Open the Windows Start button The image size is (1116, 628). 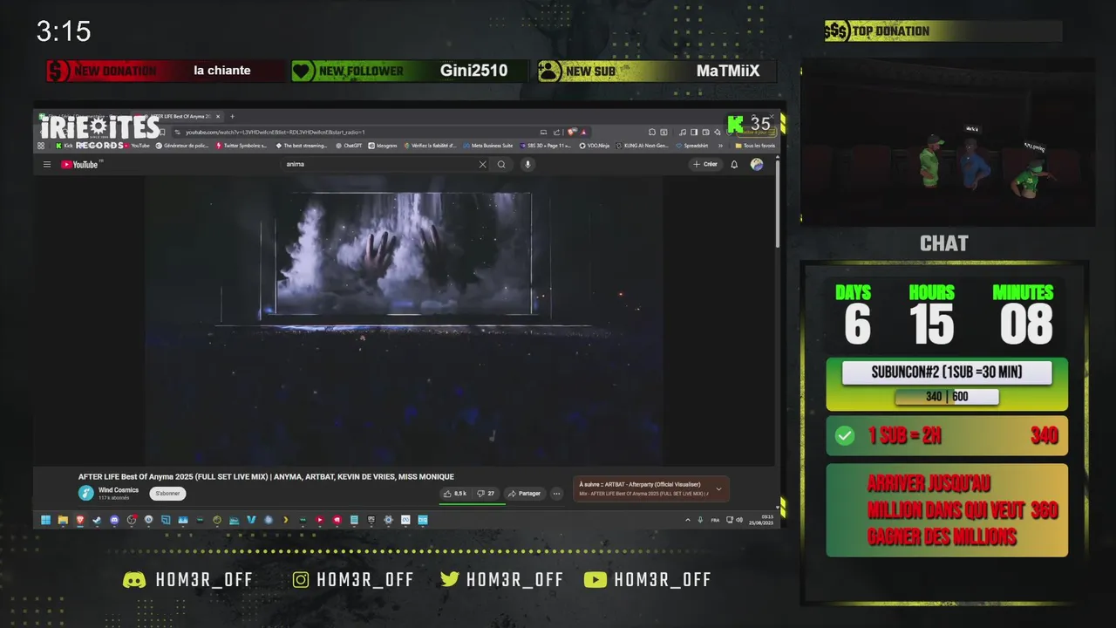point(45,520)
